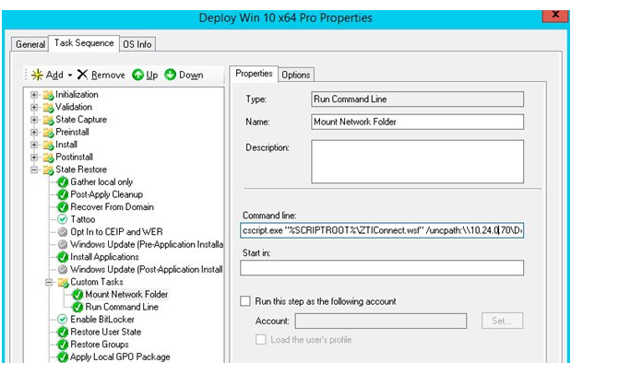
Task: Expand the Install group
Action: click(34, 145)
